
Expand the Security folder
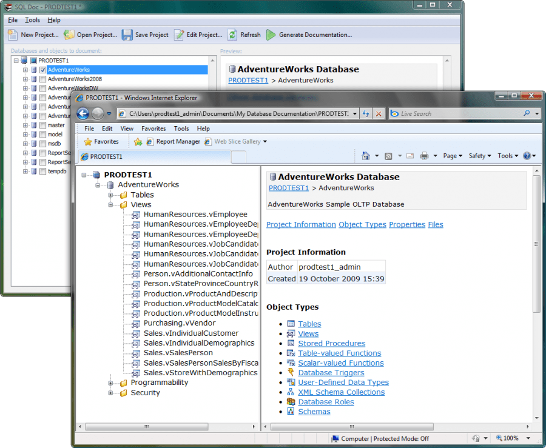pyautogui.click(x=110, y=393)
